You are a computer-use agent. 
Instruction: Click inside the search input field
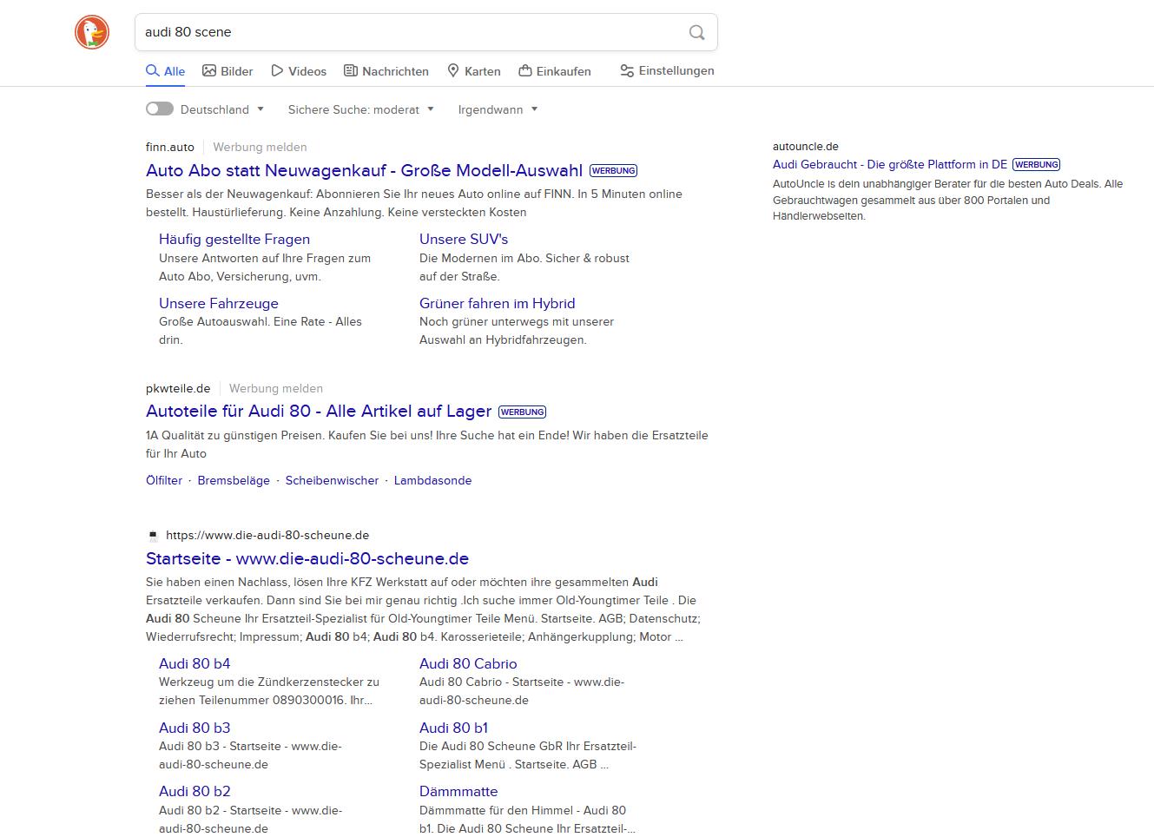coord(408,32)
